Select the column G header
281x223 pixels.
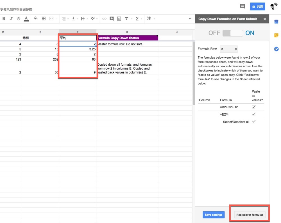click(127, 32)
